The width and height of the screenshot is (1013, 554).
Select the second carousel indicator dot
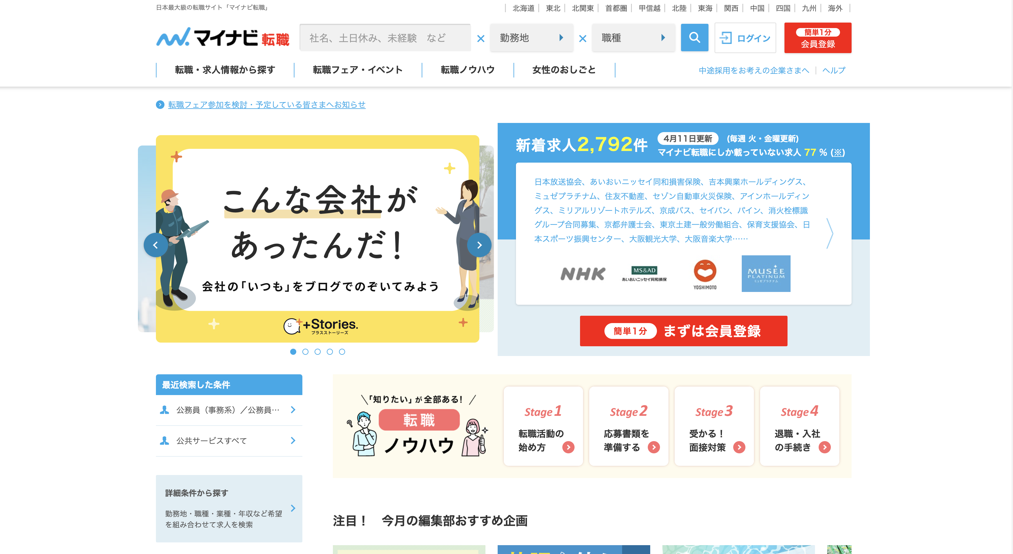305,352
